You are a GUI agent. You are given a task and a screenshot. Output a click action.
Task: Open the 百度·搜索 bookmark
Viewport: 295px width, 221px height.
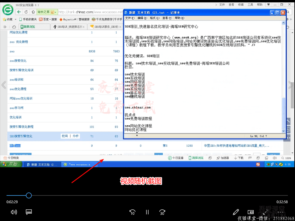click(48, 19)
